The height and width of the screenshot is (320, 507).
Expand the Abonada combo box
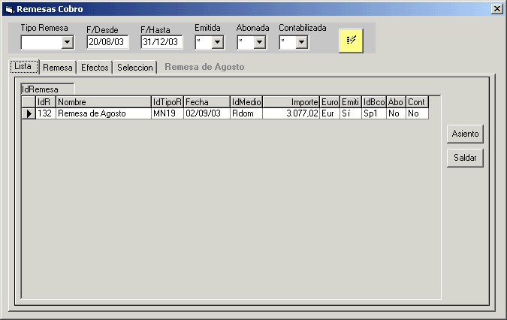pyautogui.click(x=259, y=42)
